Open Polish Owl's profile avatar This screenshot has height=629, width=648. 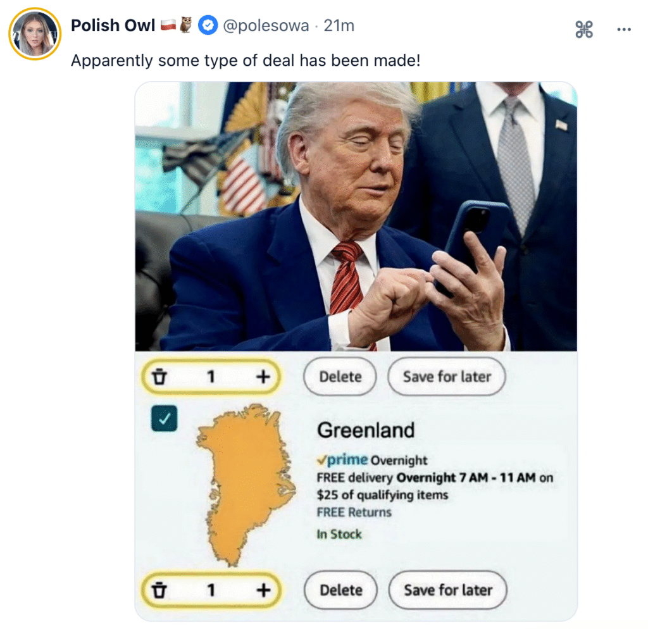click(x=35, y=34)
